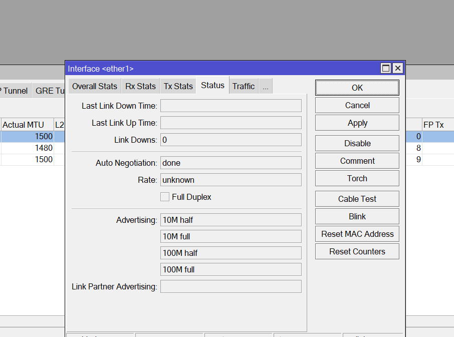Screen dimensions: 454x337
Task: Click the Link Downs field
Action: [x=231, y=140]
